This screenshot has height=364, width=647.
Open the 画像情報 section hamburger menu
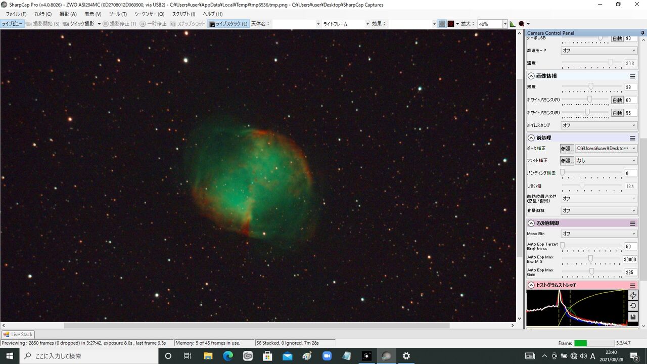tap(632, 76)
